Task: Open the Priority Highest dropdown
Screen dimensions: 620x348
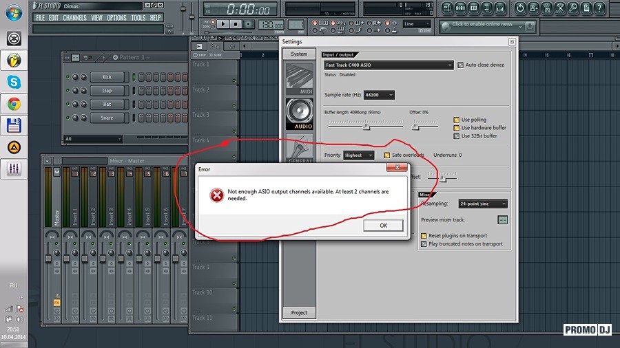Action: tap(359, 155)
